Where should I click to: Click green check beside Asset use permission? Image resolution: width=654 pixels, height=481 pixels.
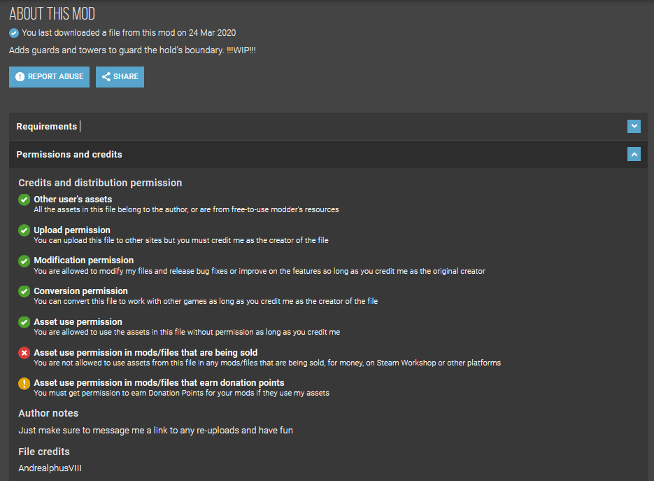pyautogui.click(x=24, y=322)
